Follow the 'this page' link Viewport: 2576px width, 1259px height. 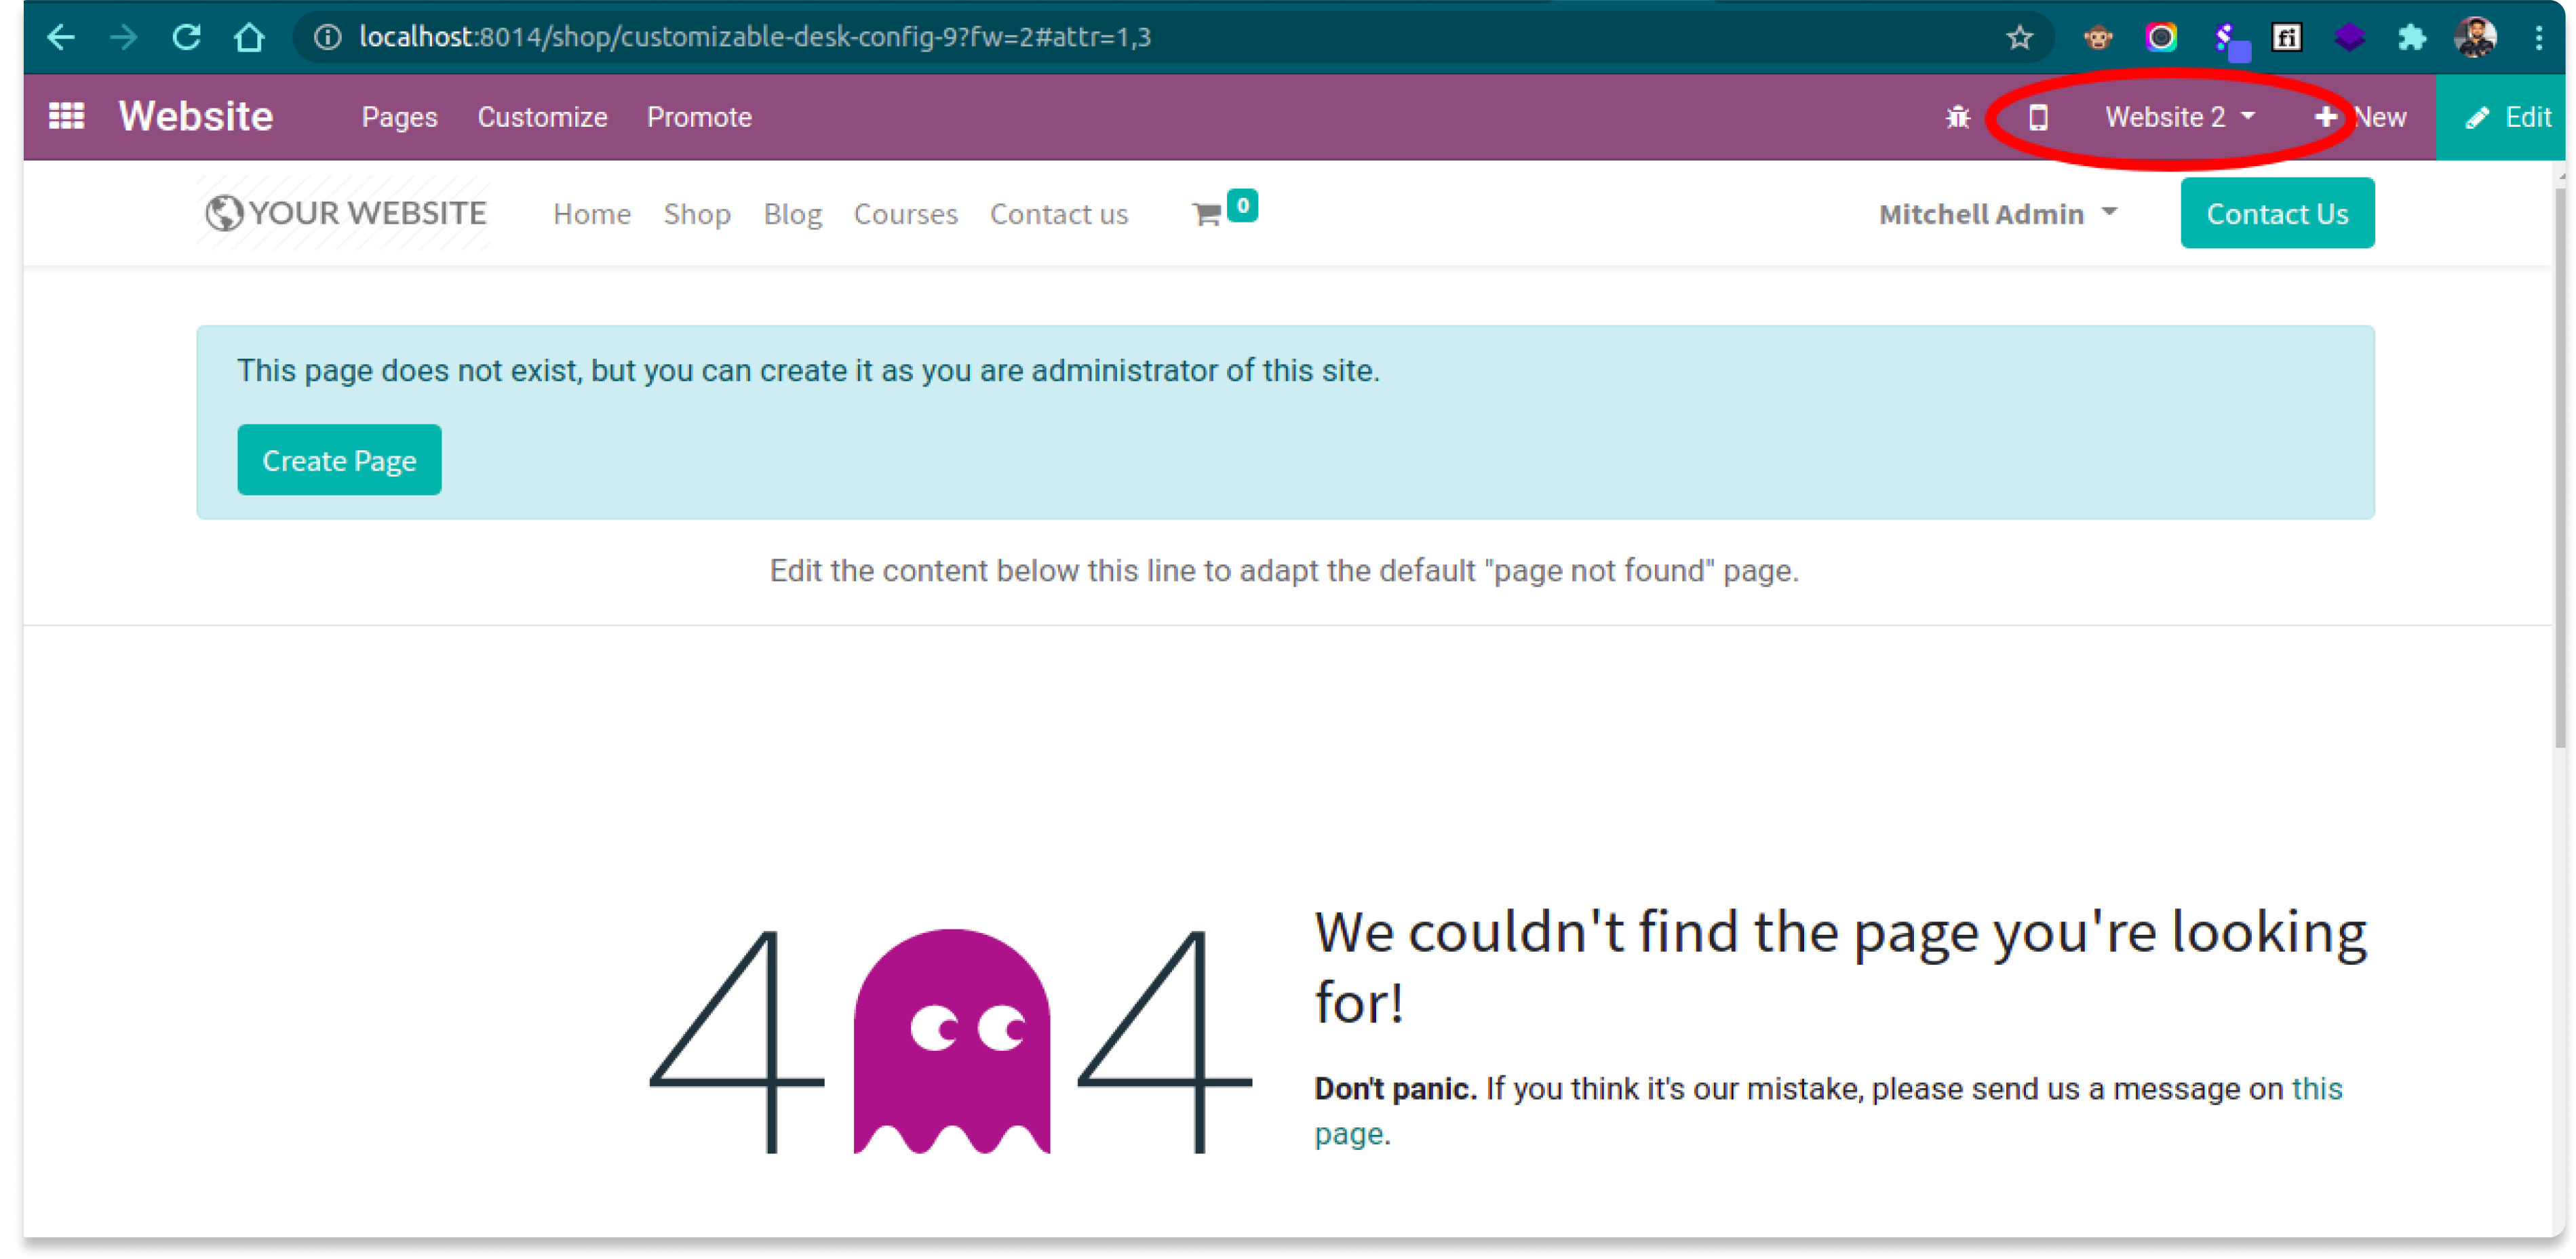pos(2316,1089)
